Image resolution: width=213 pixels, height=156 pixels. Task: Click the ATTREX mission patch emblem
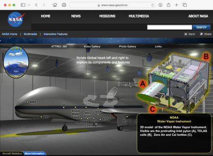[x=16, y=62]
